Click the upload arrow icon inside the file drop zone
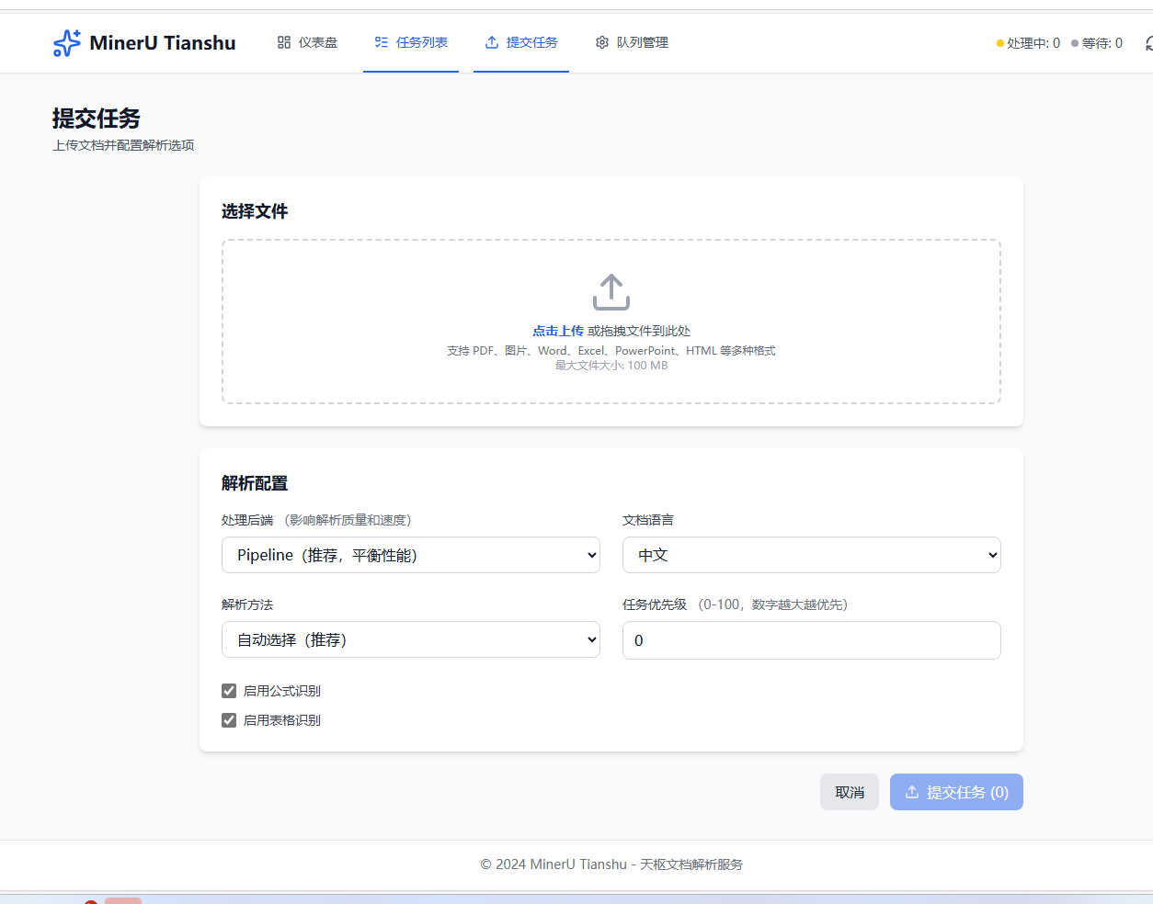The height and width of the screenshot is (904, 1153). [x=611, y=292]
